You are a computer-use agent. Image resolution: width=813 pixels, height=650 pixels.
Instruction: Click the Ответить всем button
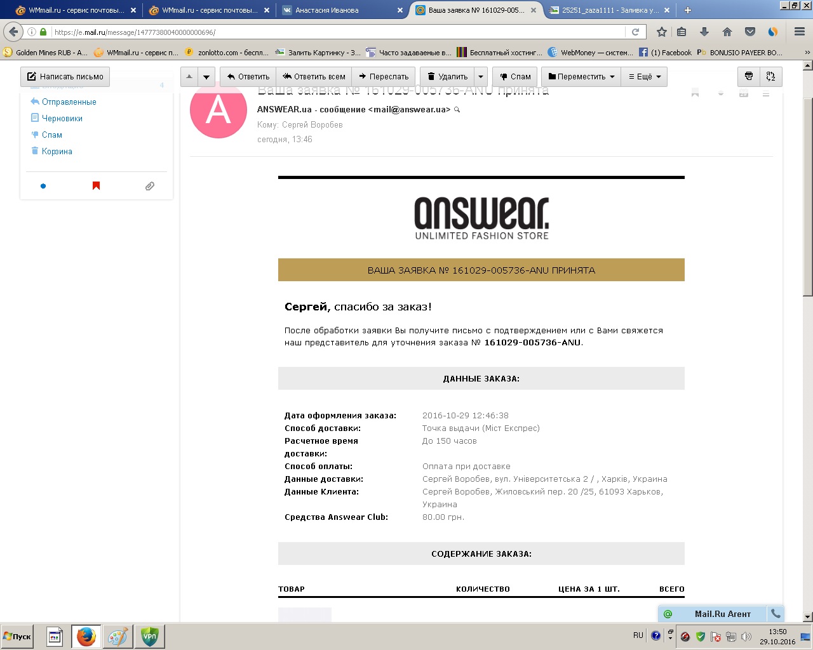[x=314, y=77]
